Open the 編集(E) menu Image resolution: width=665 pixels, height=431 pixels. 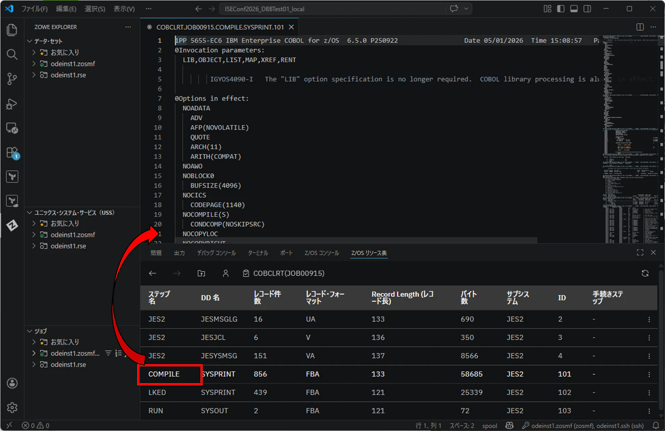pyautogui.click(x=66, y=9)
